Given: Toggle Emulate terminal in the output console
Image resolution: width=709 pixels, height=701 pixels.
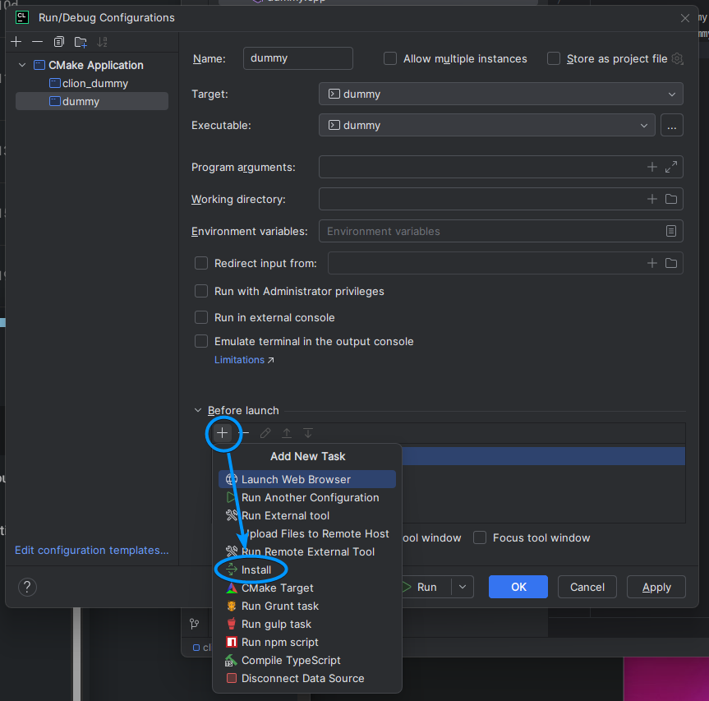Looking at the screenshot, I should pyautogui.click(x=201, y=341).
